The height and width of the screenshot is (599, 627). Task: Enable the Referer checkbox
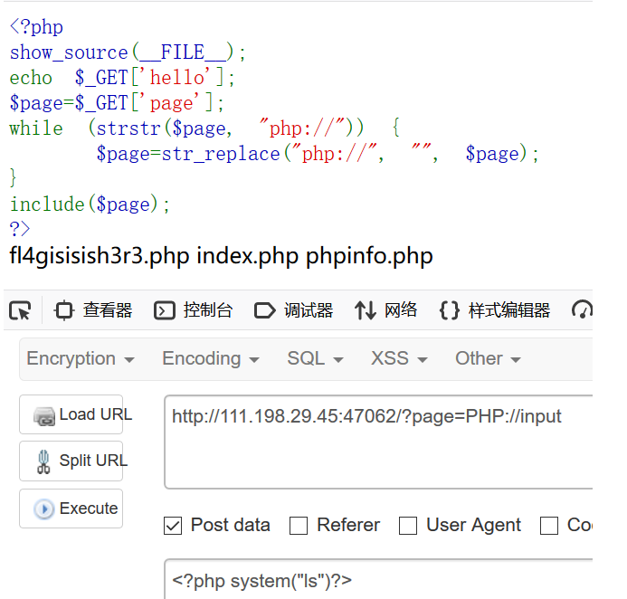[299, 526]
